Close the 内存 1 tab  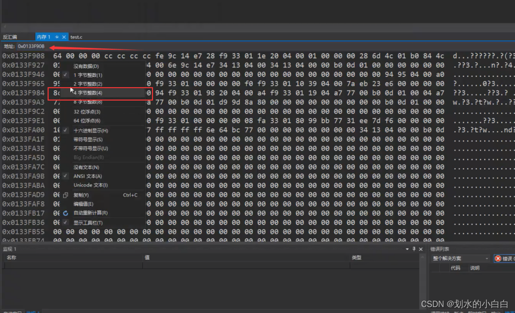pos(64,37)
